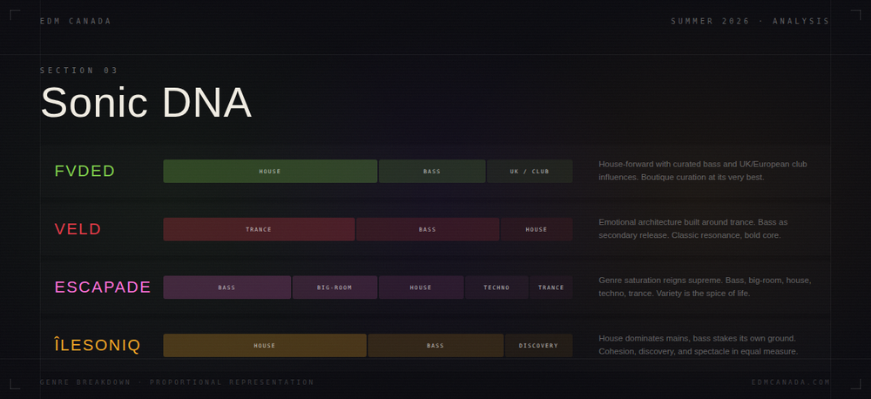The height and width of the screenshot is (399, 871).
Task: Select the Big-Room segment
Action: coord(335,287)
